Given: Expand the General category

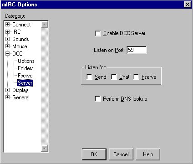Looking at the screenshot, I should [x=7, y=97].
